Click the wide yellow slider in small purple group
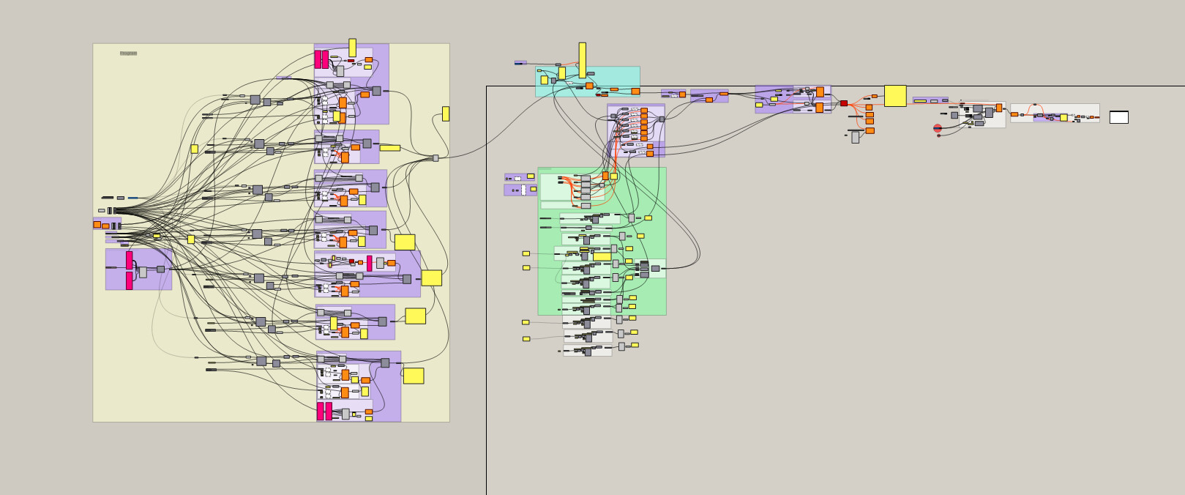 [920, 101]
